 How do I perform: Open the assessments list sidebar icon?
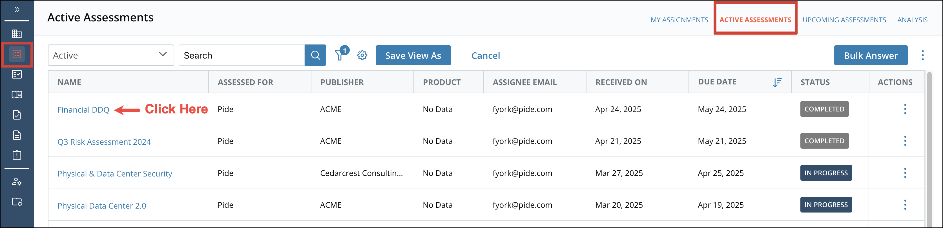coord(17,54)
